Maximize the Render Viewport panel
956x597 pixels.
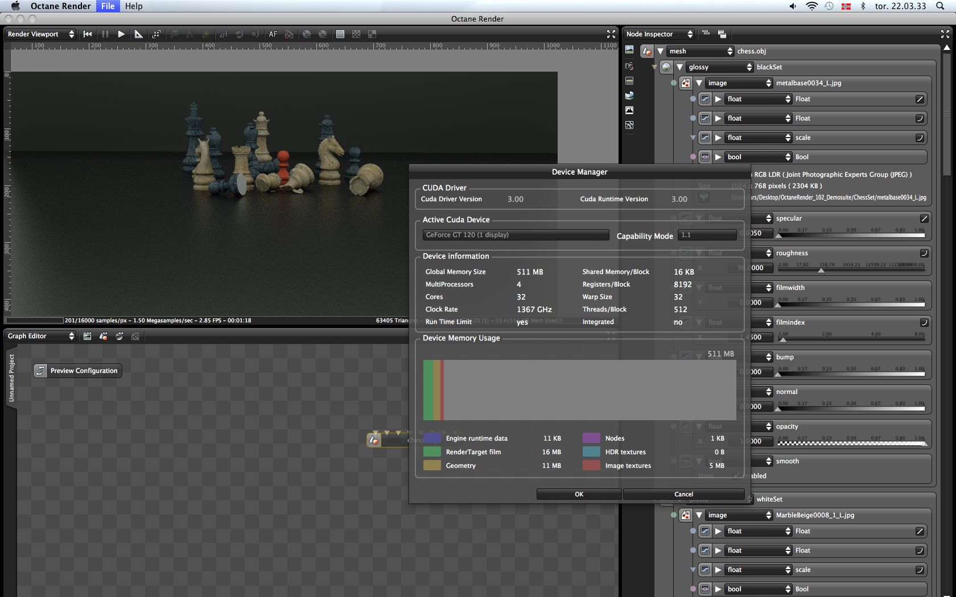pos(611,34)
